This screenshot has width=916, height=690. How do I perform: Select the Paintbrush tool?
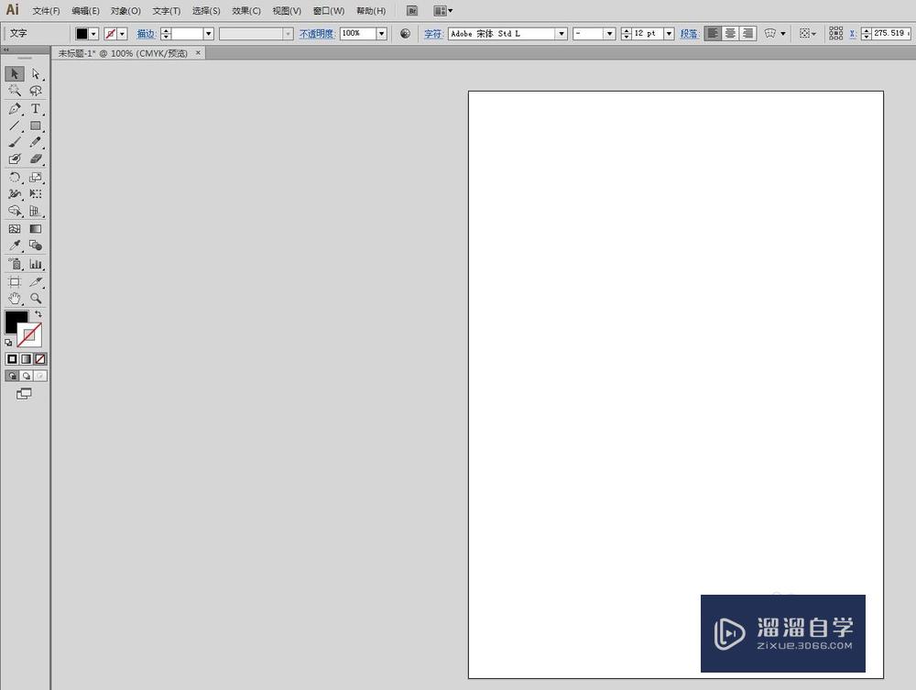(15, 142)
